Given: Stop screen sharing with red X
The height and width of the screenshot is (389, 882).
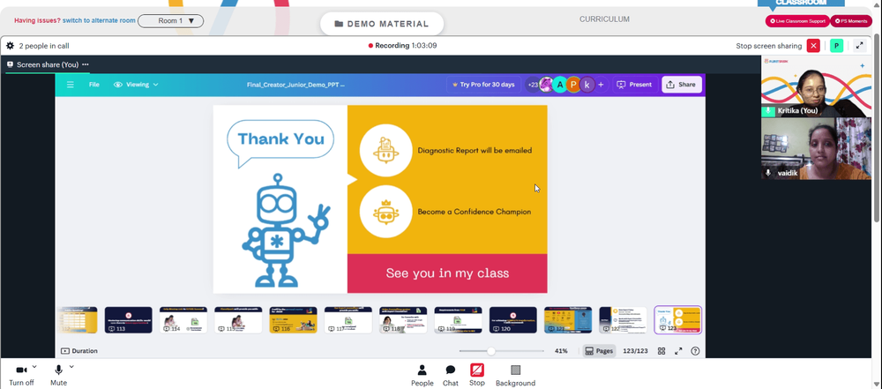Looking at the screenshot, I should (x=813, y=46).
